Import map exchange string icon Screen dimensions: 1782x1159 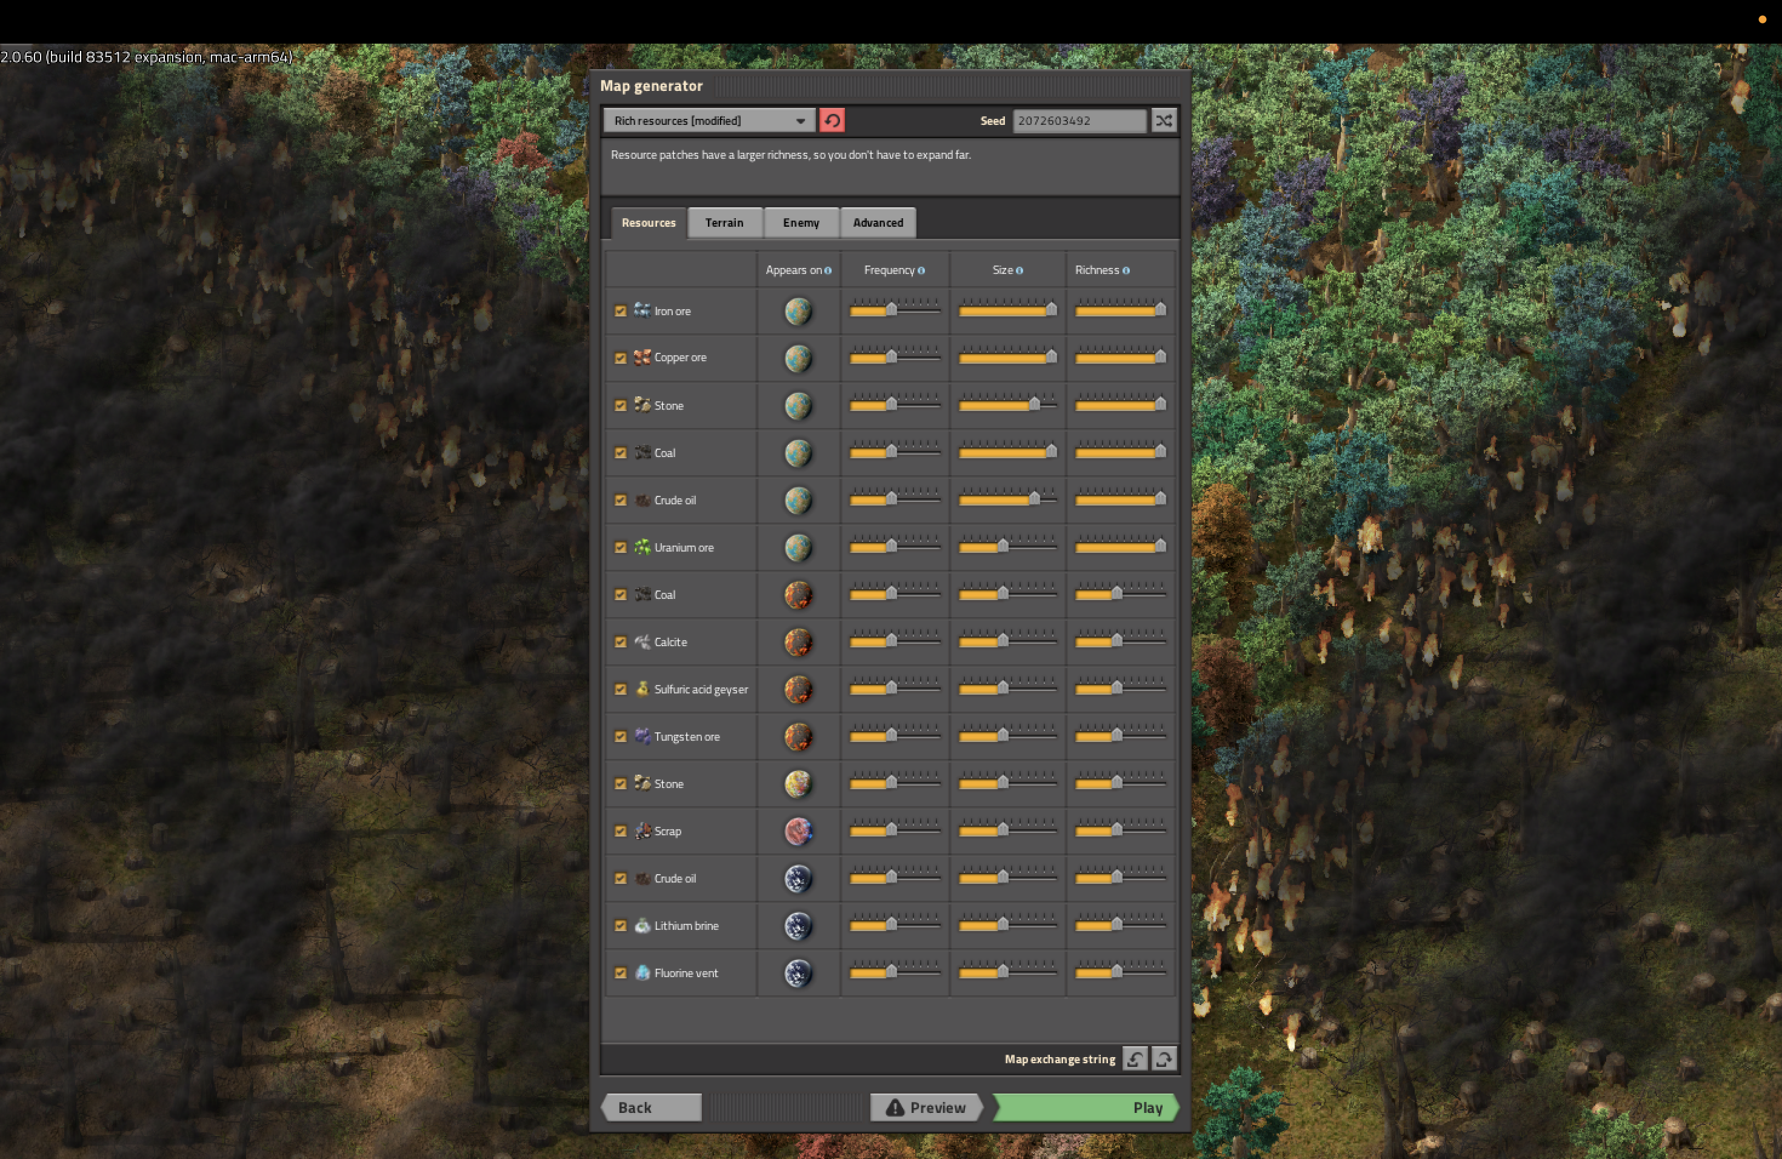(1134, 1058)
